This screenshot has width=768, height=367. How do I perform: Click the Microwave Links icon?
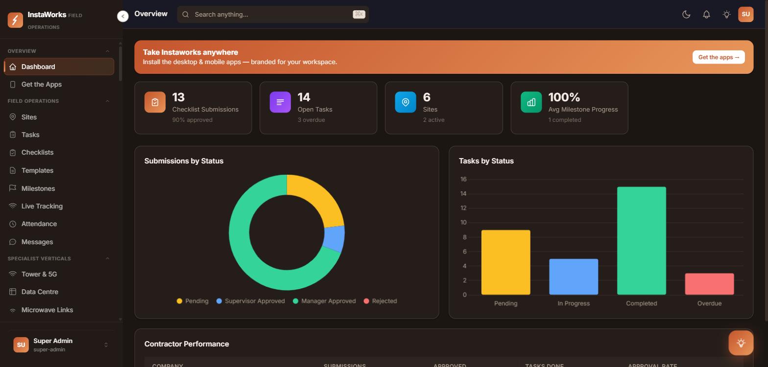point(13,310)
